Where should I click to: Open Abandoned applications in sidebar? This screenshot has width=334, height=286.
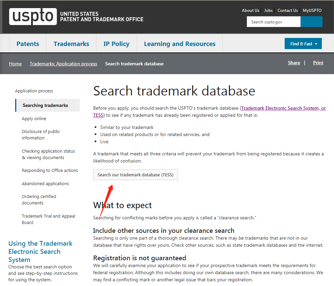pos(45,184)
